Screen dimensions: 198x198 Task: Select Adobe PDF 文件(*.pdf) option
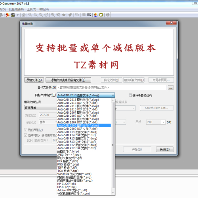84,190
